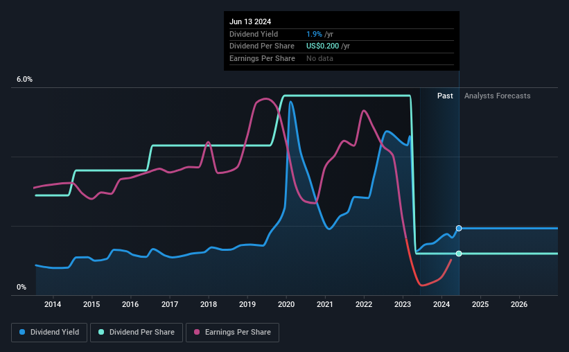Click 'Earnings Per Share' row label in tooltip
Screen dimensions: 569x352
(263, 58)
